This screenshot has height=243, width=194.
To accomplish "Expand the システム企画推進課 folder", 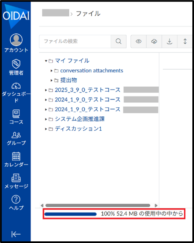I will click(46, 119).
